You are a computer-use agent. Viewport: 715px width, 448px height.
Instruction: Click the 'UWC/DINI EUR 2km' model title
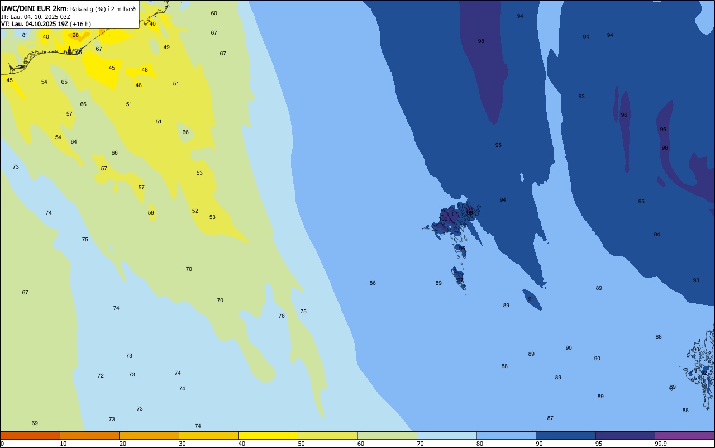34,8
